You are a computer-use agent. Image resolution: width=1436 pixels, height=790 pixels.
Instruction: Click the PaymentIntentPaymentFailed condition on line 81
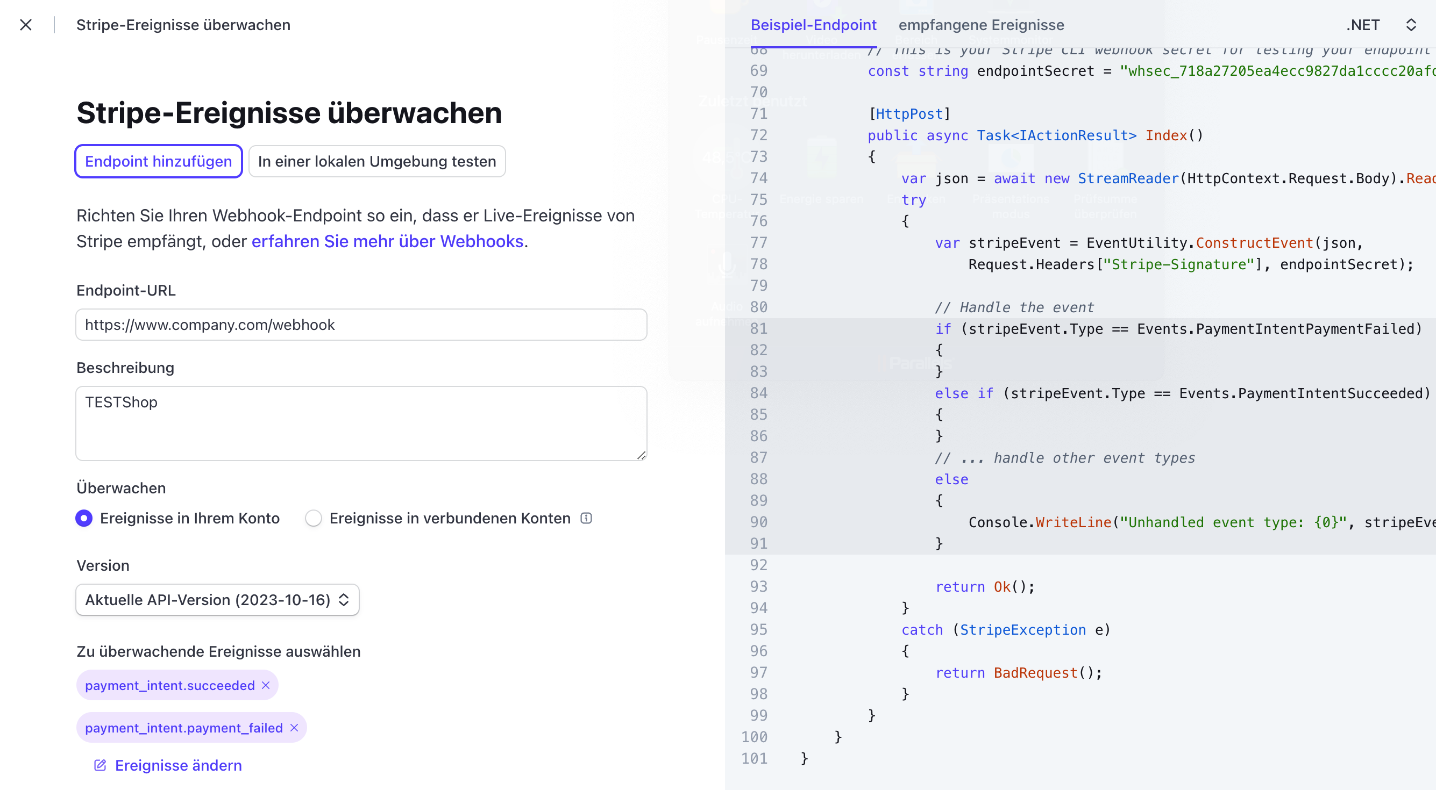click(1178, 329)
